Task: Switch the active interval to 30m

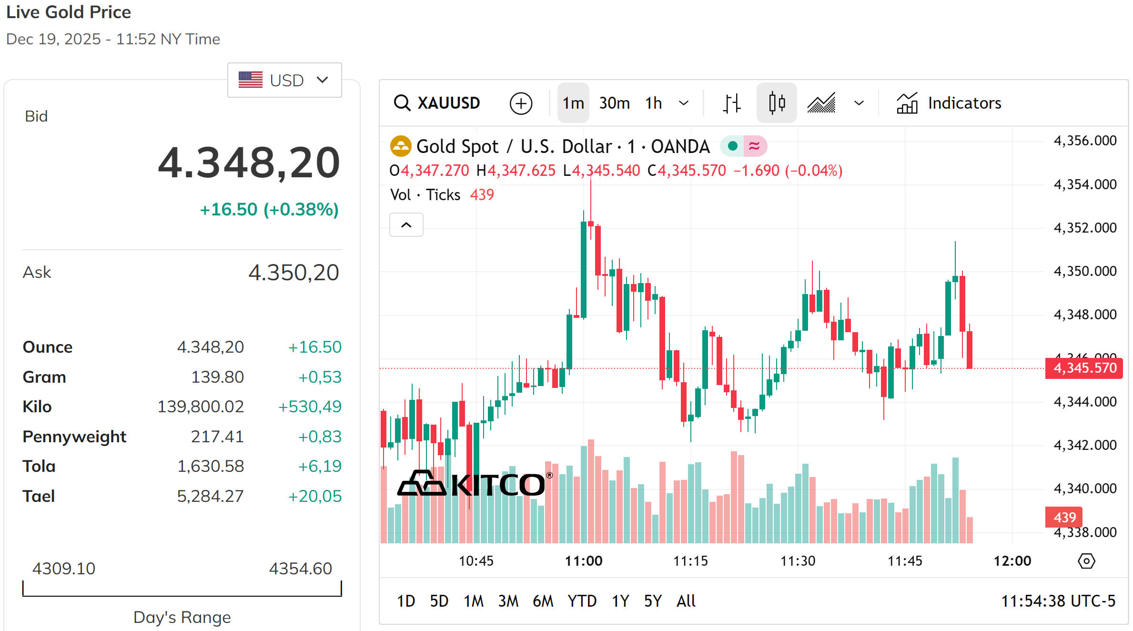Action: [614, 103]
